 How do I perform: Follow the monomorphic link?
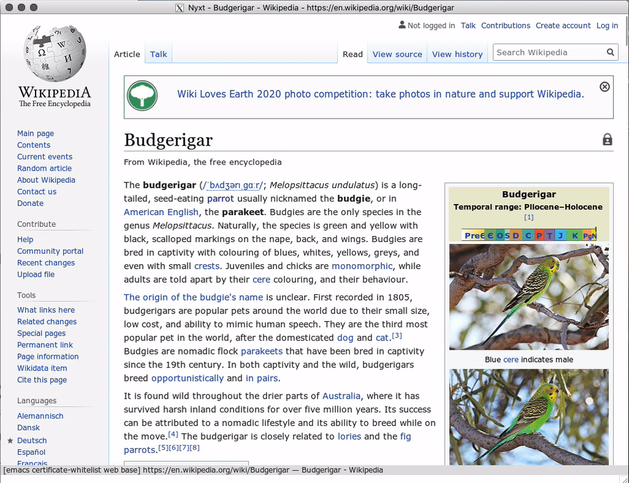click(x=362, y=266)
